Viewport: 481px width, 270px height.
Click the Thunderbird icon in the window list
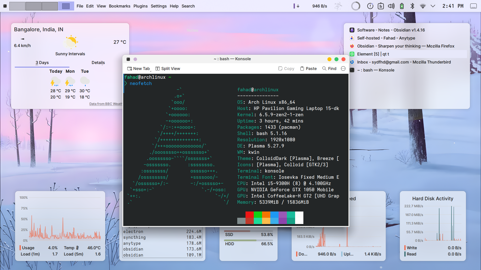352,62
